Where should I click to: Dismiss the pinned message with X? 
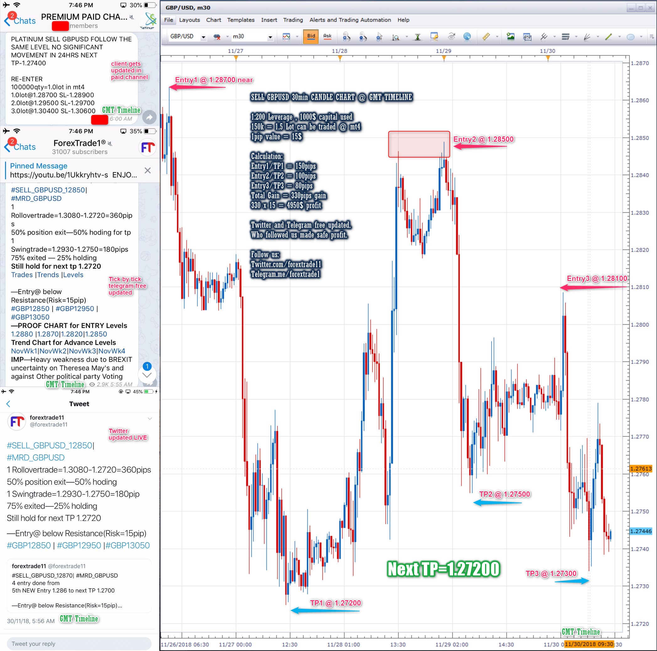tap(147, 171)
